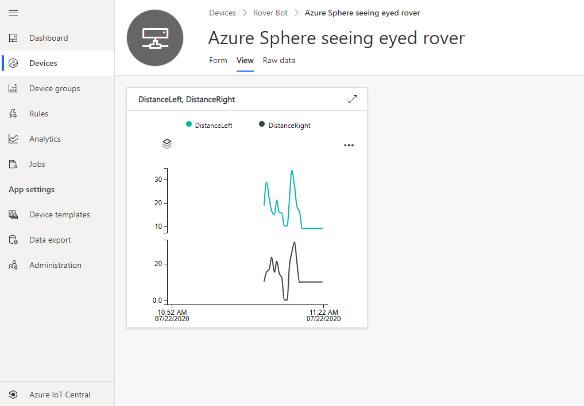Open the chart ellipsis more options
Viewport: 584px width, 406px height.
(349, 146)
